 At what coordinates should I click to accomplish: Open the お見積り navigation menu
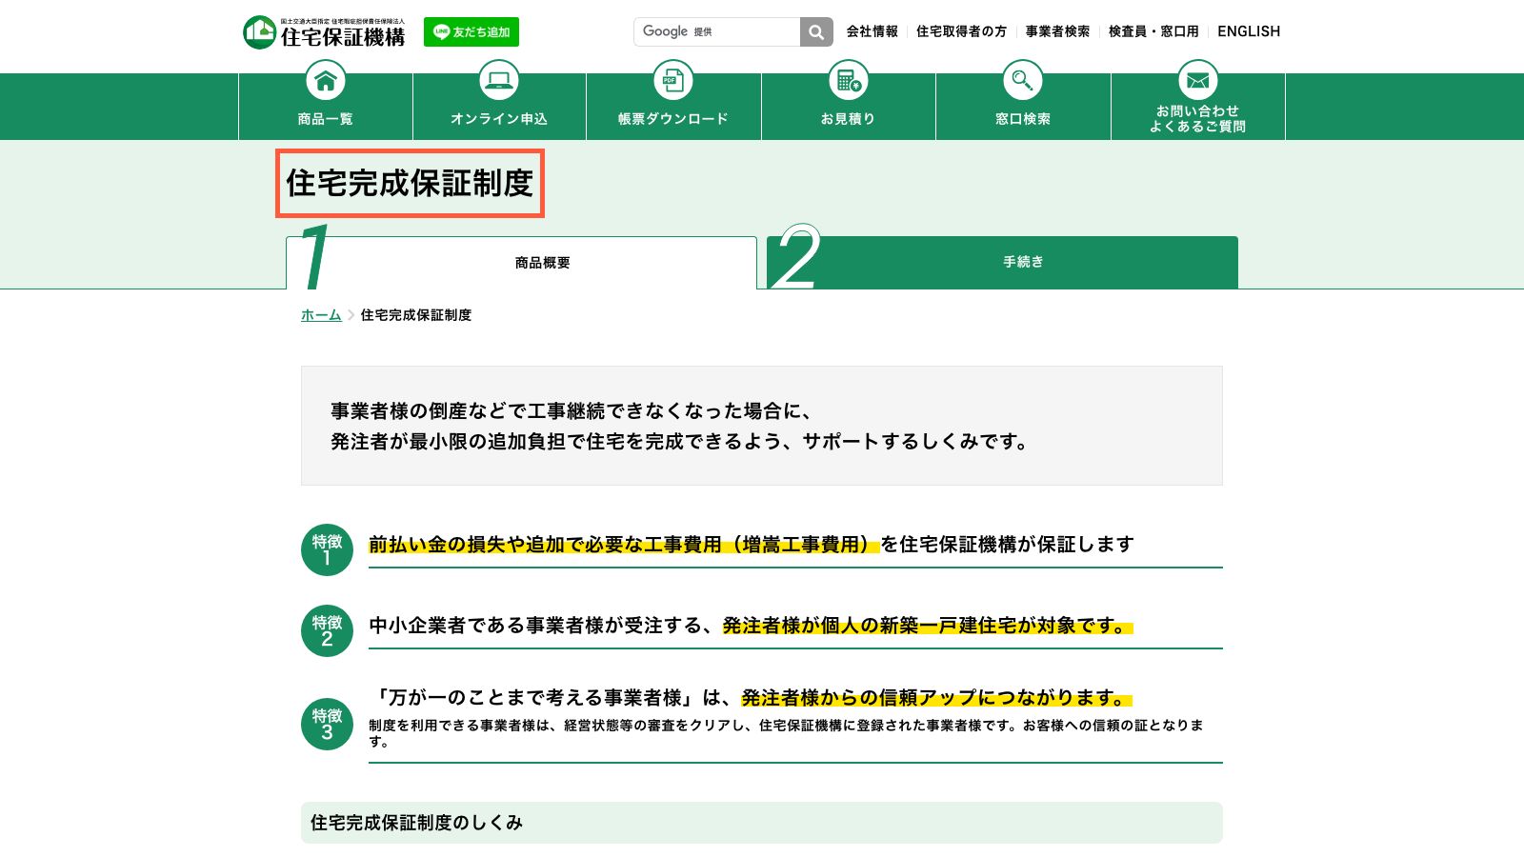849,119
